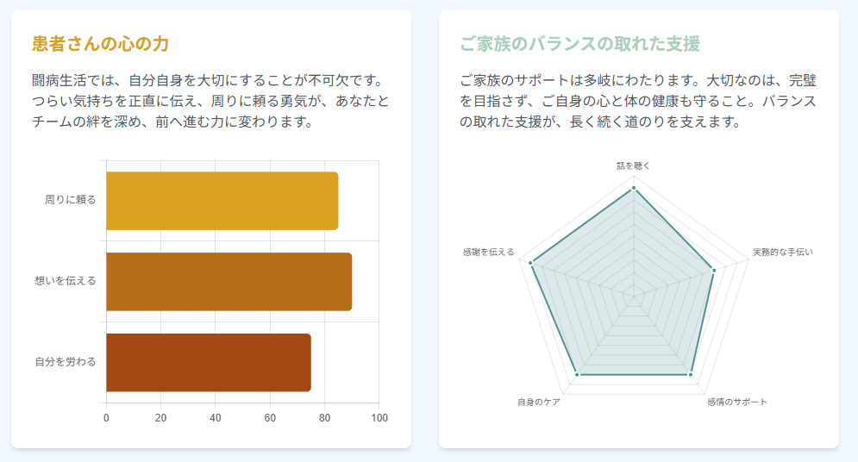The image size is (858, 462).
Task: Click the 100 tick on bar chart axis
Action: point(379,418)
